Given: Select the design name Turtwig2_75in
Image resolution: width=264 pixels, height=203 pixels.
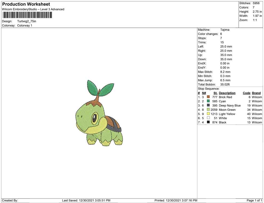Looking at the screenshot, I should [x=27, y=21].
